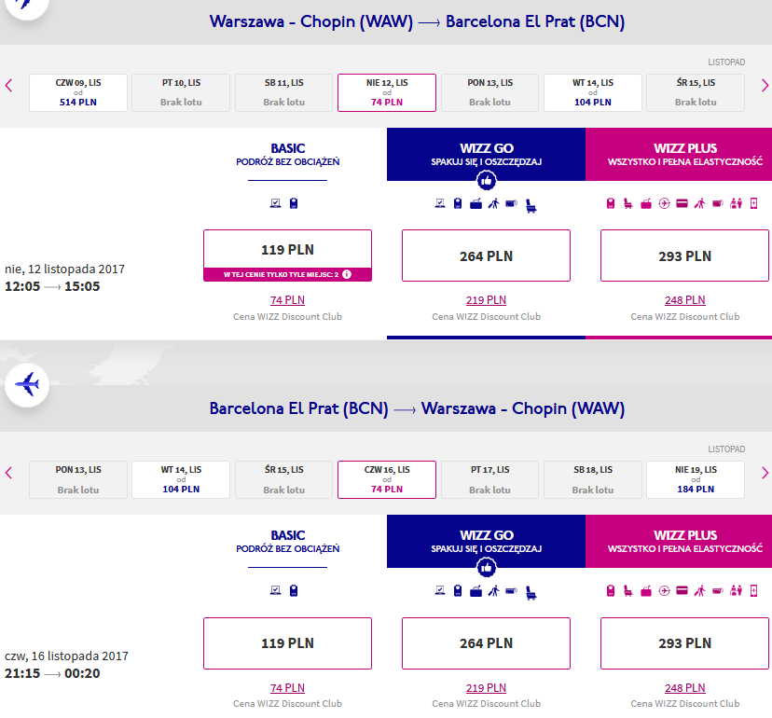772x718 pixels.
Task: Show earlier outbound dates with the left arrow
Action: point(8,86)
